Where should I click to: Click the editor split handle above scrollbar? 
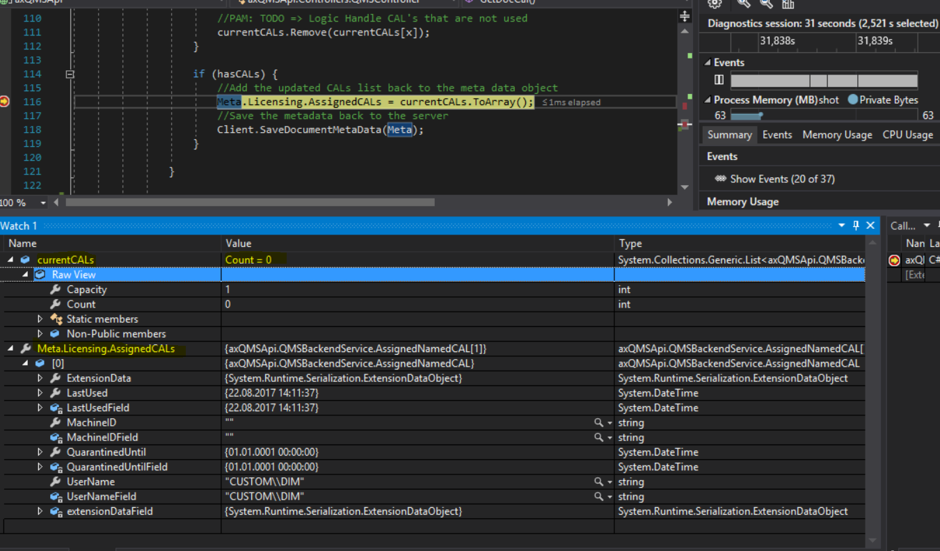click(x=685, y=17)
